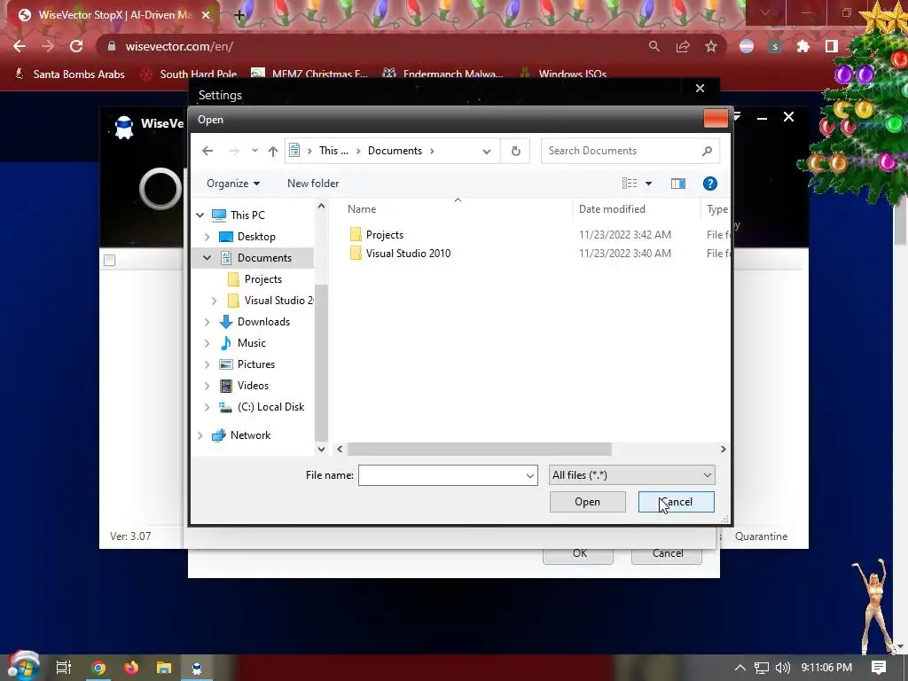
Task: Open Chrome extensions puzzle icon
Action: pyautogui.click(x=803, y=46)
